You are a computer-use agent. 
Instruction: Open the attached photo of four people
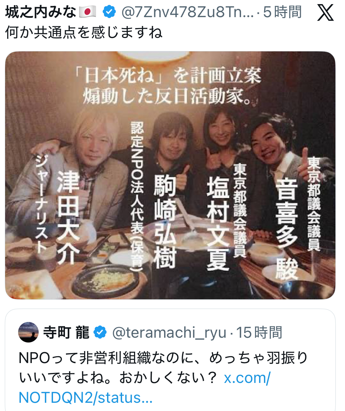point(170,175)
